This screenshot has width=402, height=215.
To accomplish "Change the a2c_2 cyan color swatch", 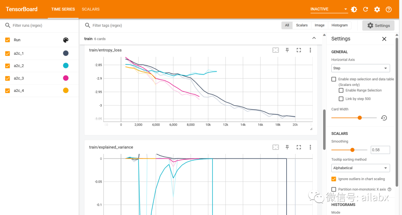I will pyautogui.click(x=66, y=65).
